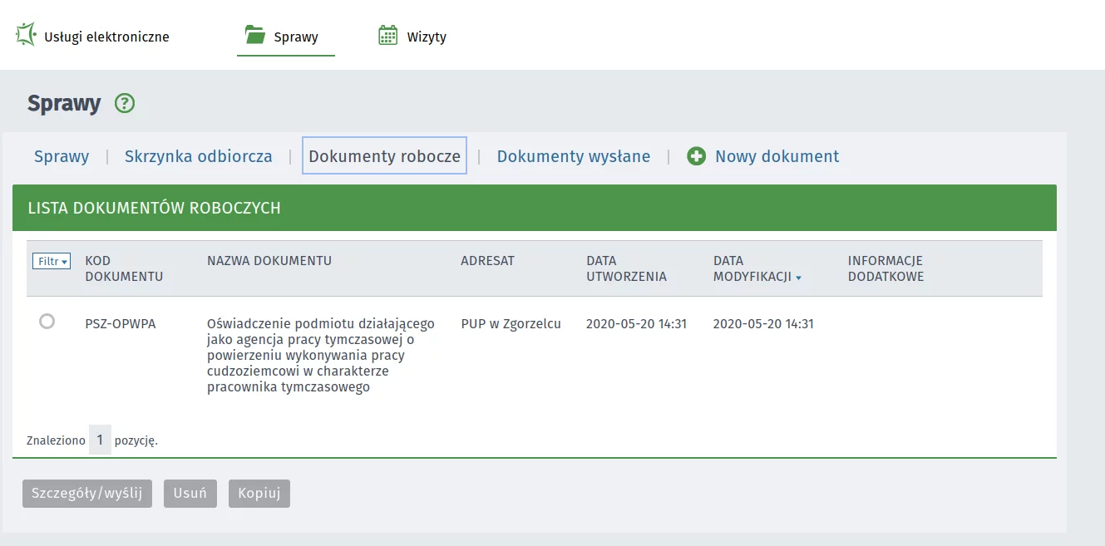The width and height of the screenshot is (1105, 546).
Task: Click the Usuń button
Action: tap(190, 493)
